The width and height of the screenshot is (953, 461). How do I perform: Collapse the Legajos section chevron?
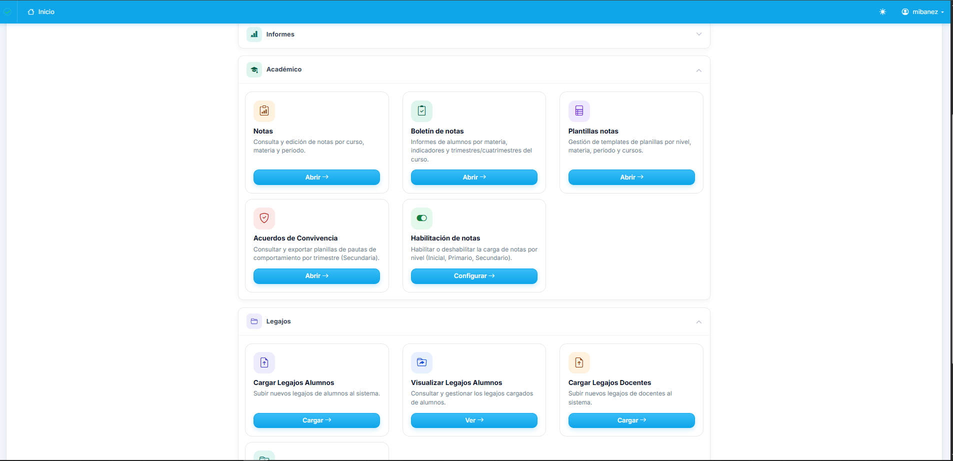click(x=698, y=322)
